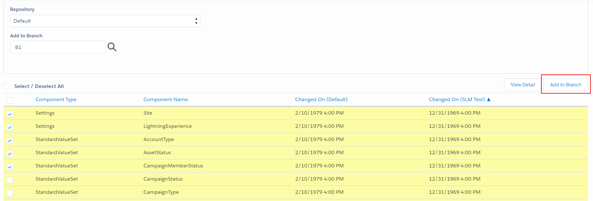Click the Add to Branch button
593x201 pixels.
(x=566, y=85)
